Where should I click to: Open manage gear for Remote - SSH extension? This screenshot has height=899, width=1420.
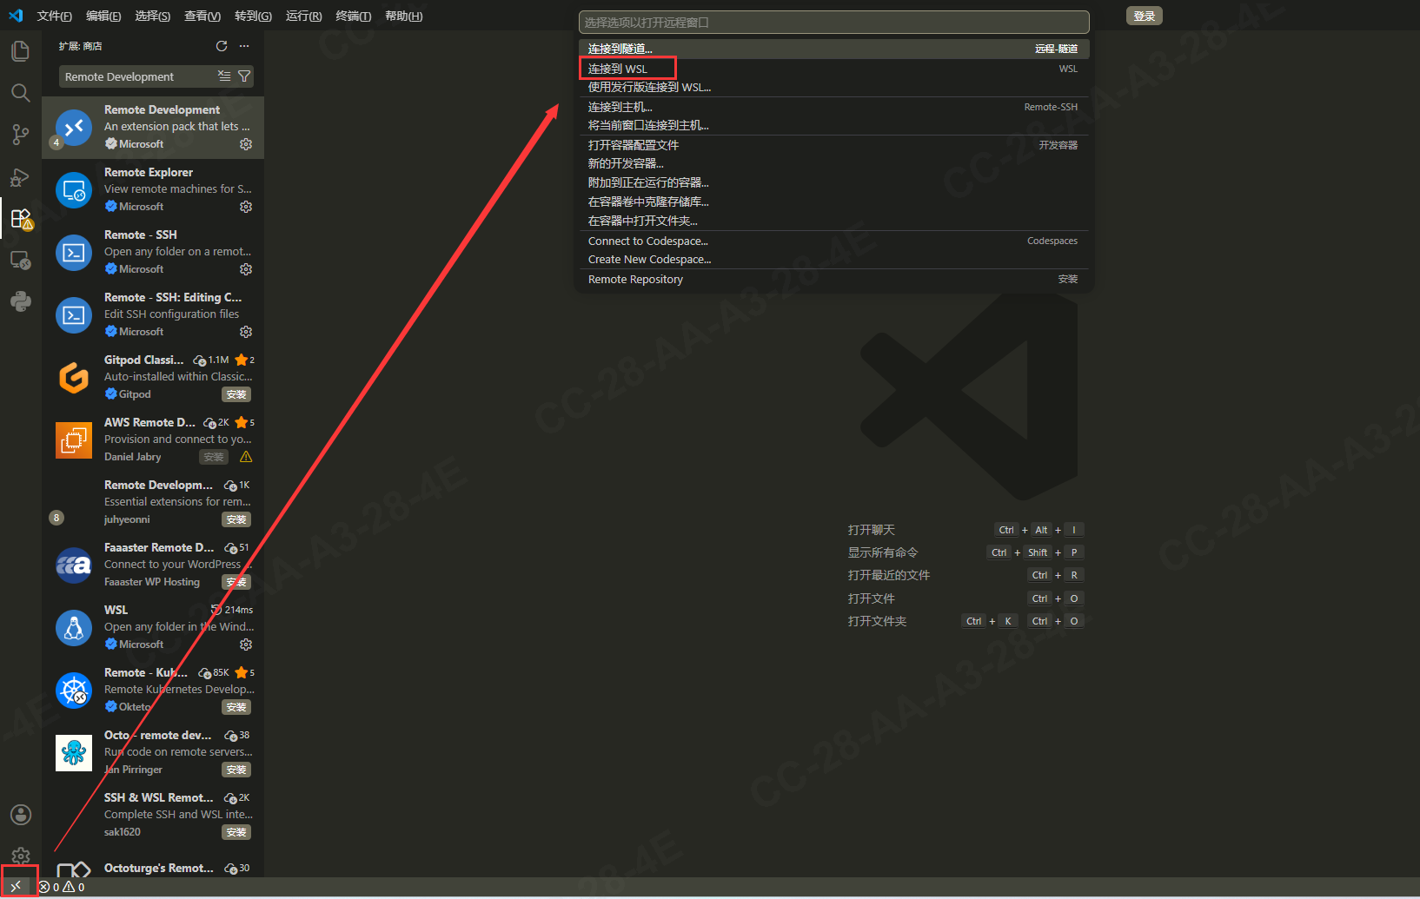click(x=246, y=269)
